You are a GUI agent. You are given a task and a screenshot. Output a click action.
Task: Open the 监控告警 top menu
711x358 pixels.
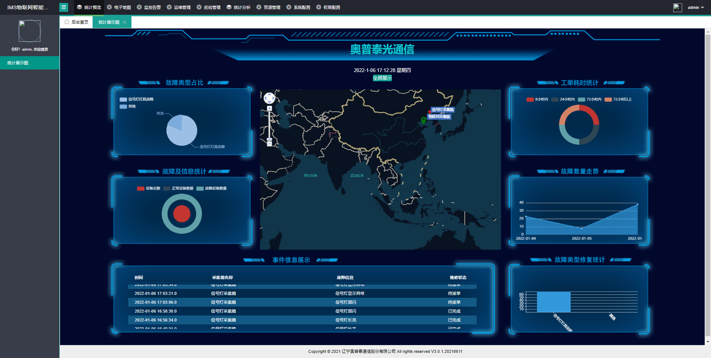tap(149, 7)
